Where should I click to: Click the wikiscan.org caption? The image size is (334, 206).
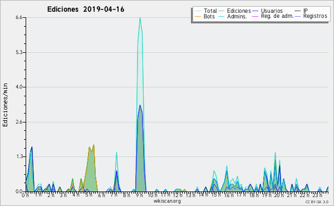coord(167,201)
